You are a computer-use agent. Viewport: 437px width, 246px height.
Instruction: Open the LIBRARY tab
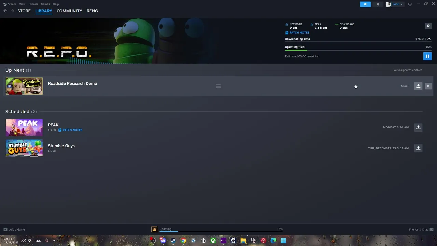pyautogui.click(x=44, y=11)
